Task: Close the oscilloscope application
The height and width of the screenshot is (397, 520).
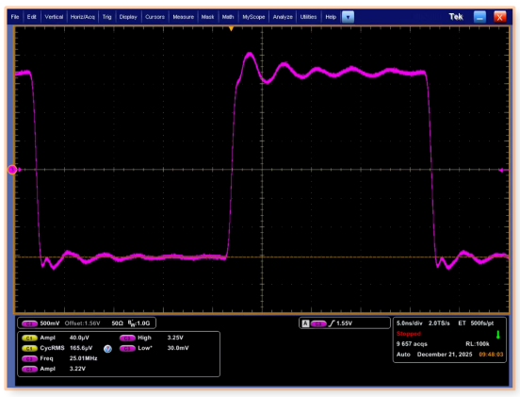Action: [500, 17]
